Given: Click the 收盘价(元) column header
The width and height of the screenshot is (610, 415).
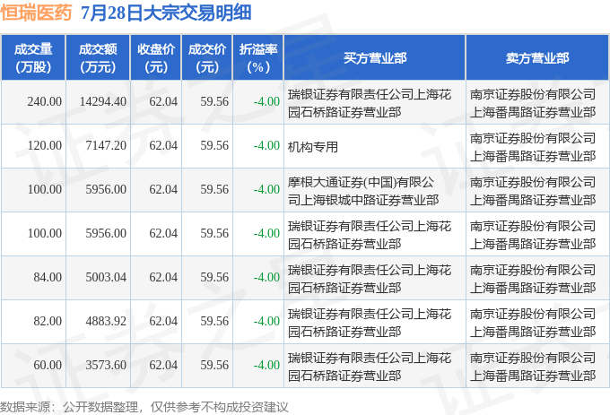Looking at the screenshot, I should (x=155, y=58).
